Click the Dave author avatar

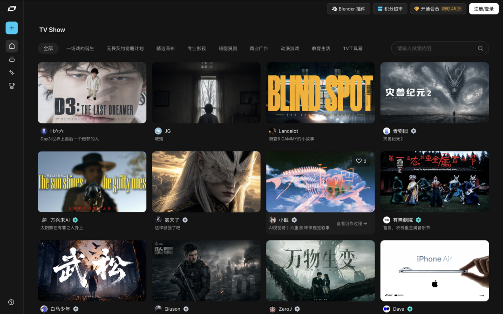coord(387,309)
